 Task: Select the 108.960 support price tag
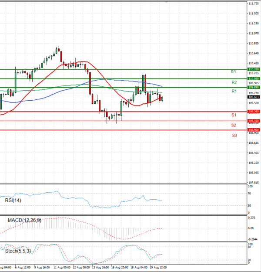pos(254,130)
